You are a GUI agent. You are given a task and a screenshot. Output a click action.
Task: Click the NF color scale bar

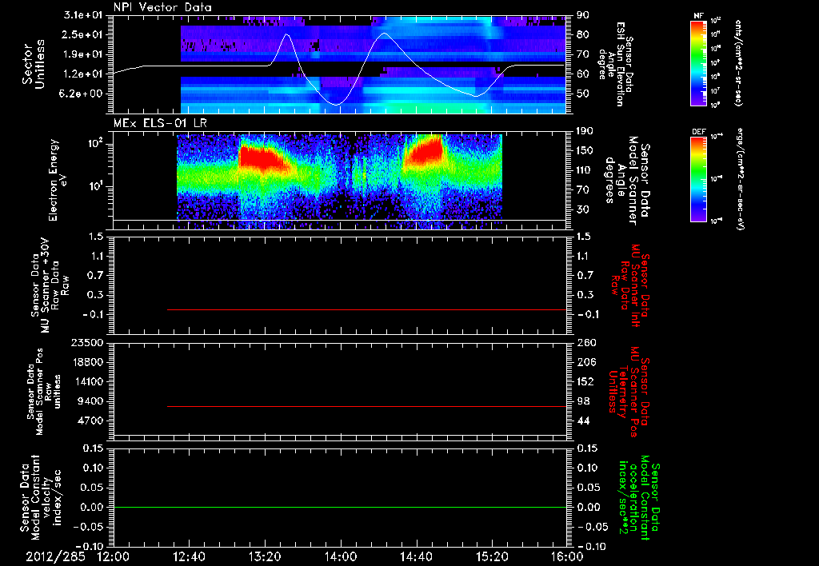point(699,63)
